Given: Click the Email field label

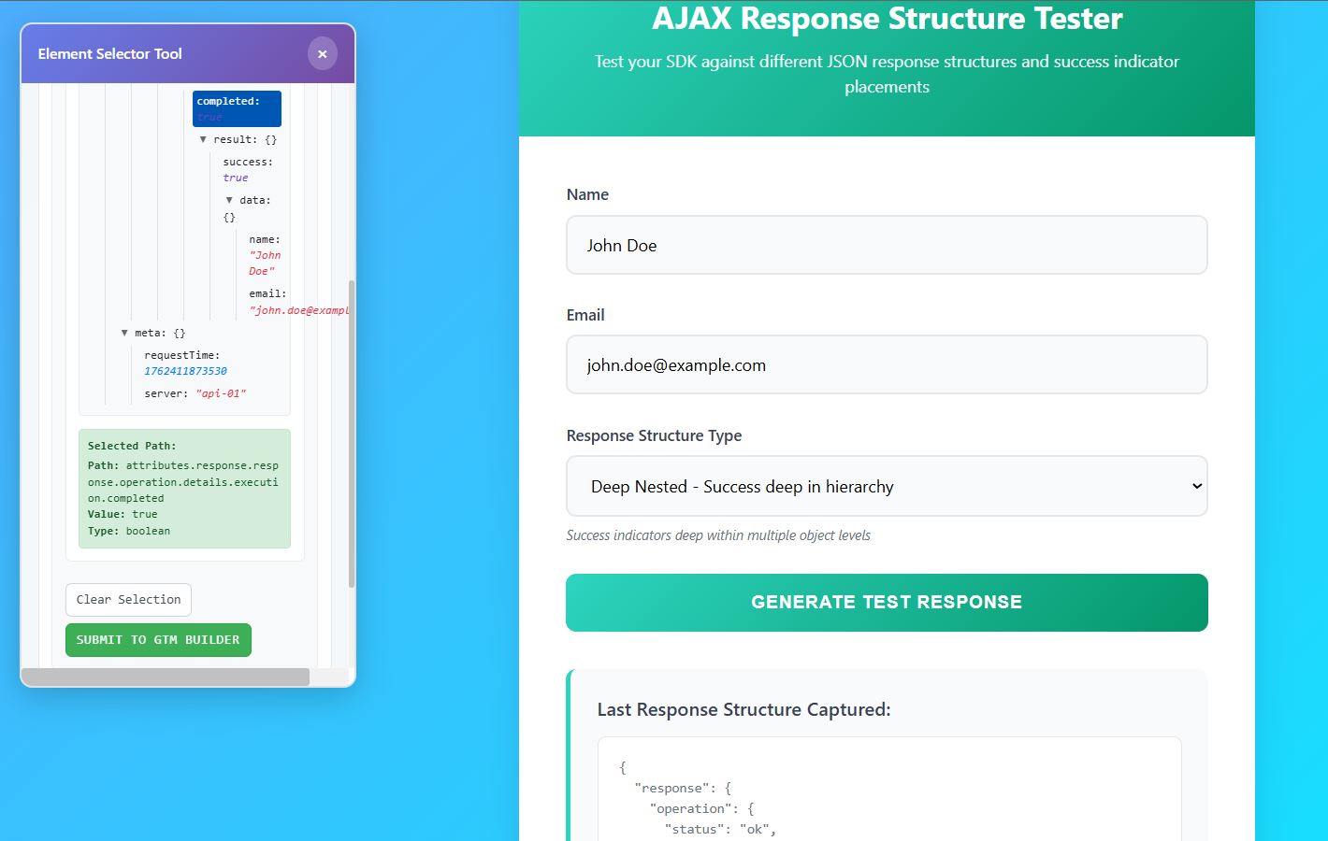Looking at the screenshot, I should pyautogui.click(x=585, y=315).
